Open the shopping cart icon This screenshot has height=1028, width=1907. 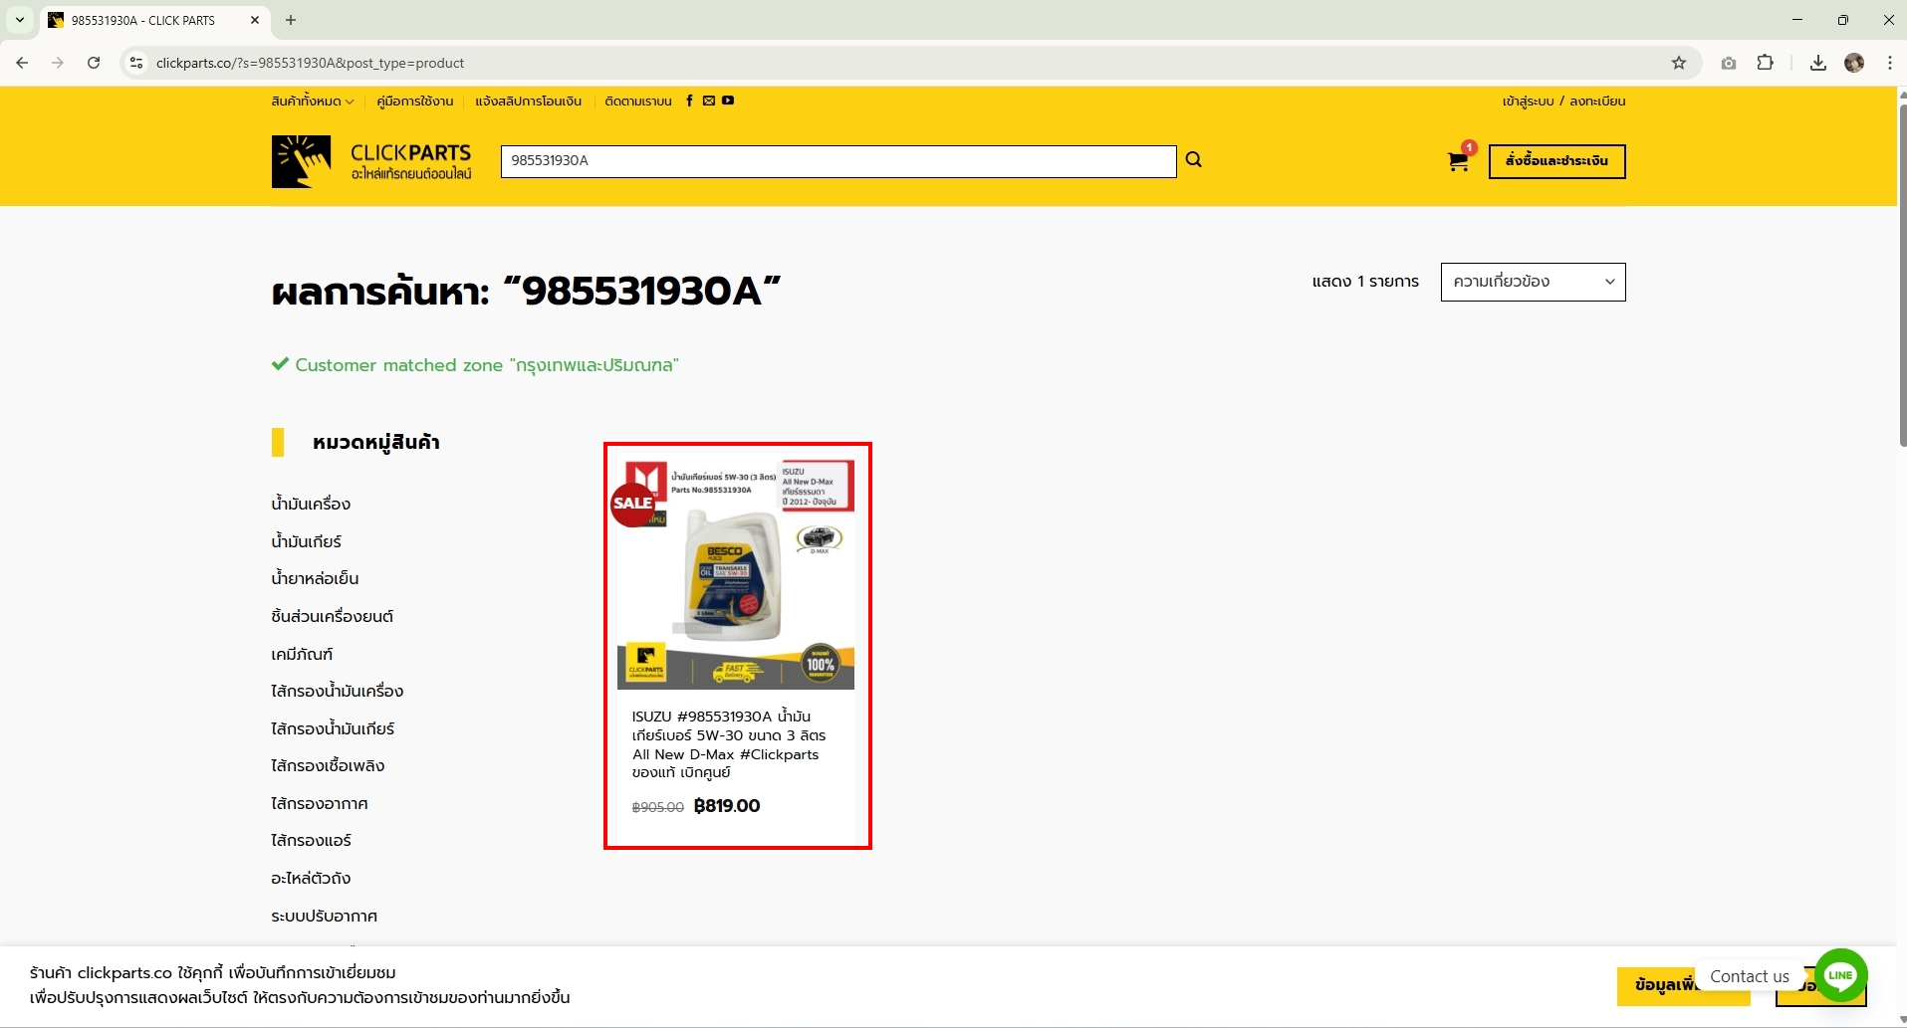[x=1458, y=162]
